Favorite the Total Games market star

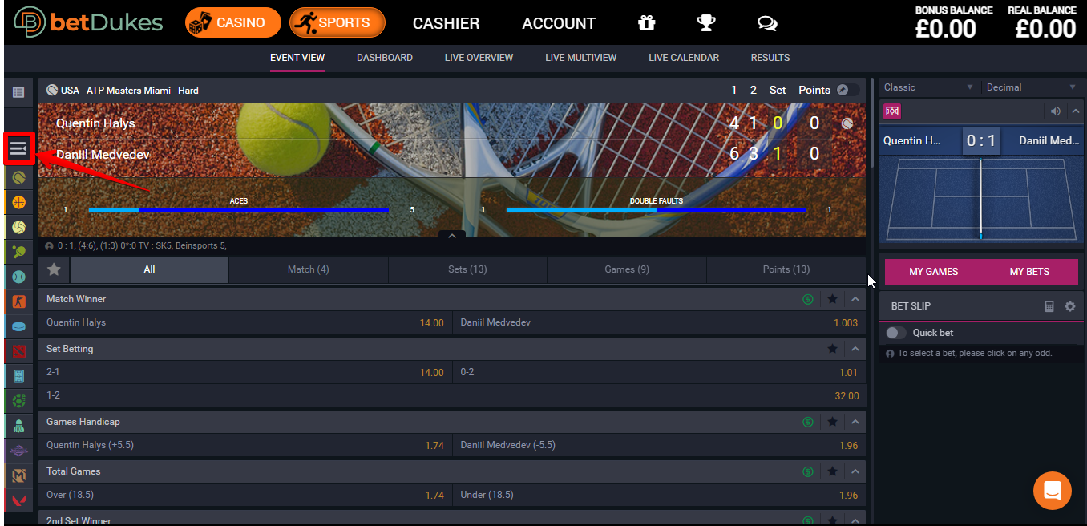[x=833, y=471]
